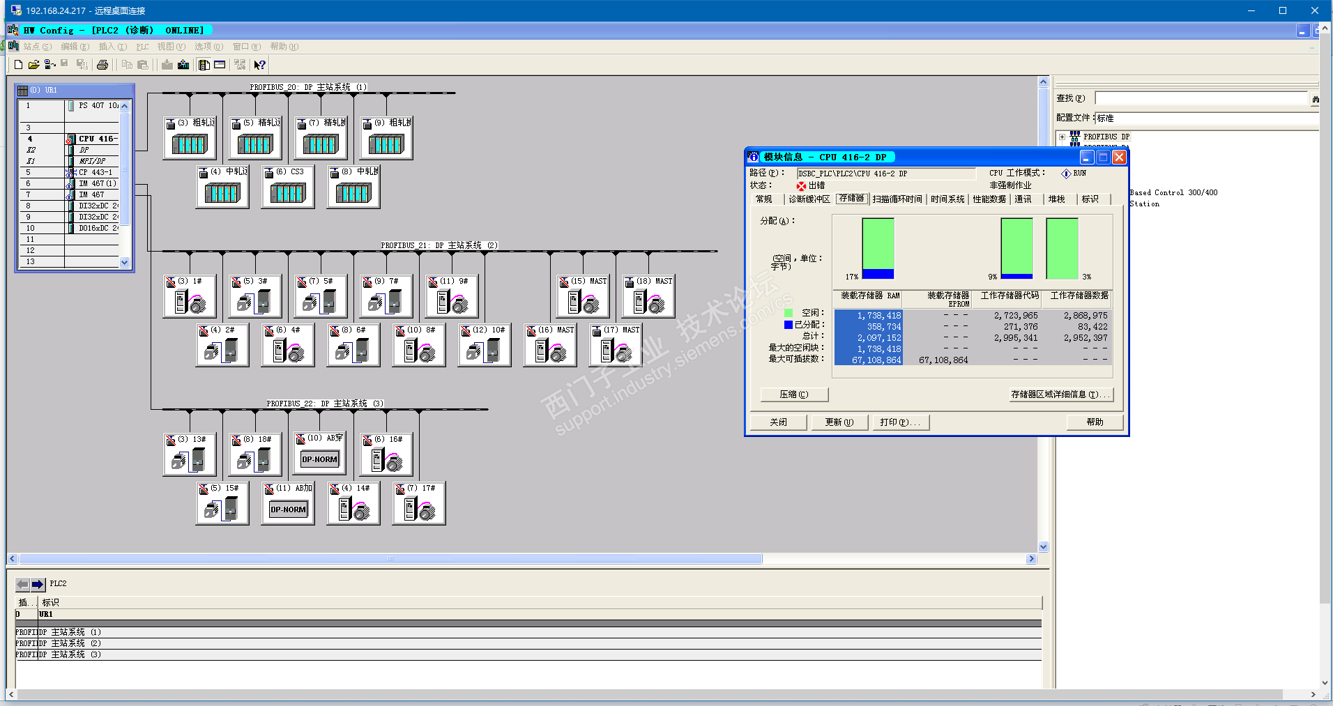Switch to the 诊断缓冲区 tab
Screen dimensions: 1333x706
(x=809, y=199)
